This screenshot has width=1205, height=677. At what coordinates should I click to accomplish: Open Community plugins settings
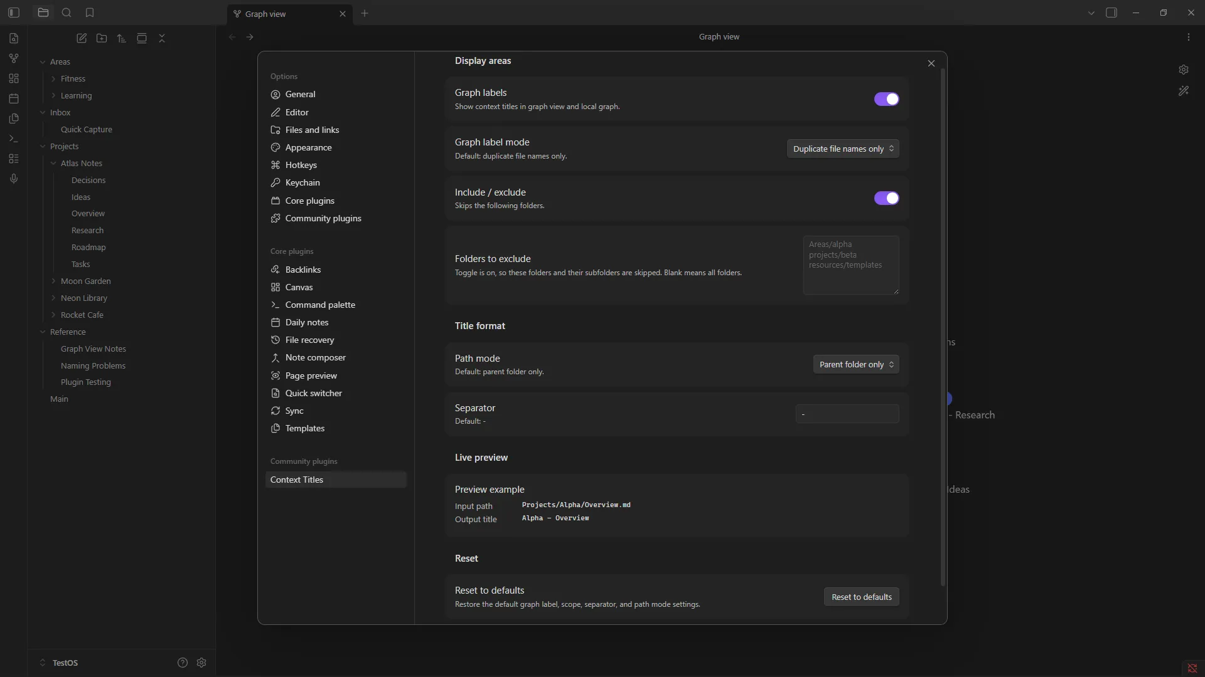pyautogui.click(x=336, y=218)
